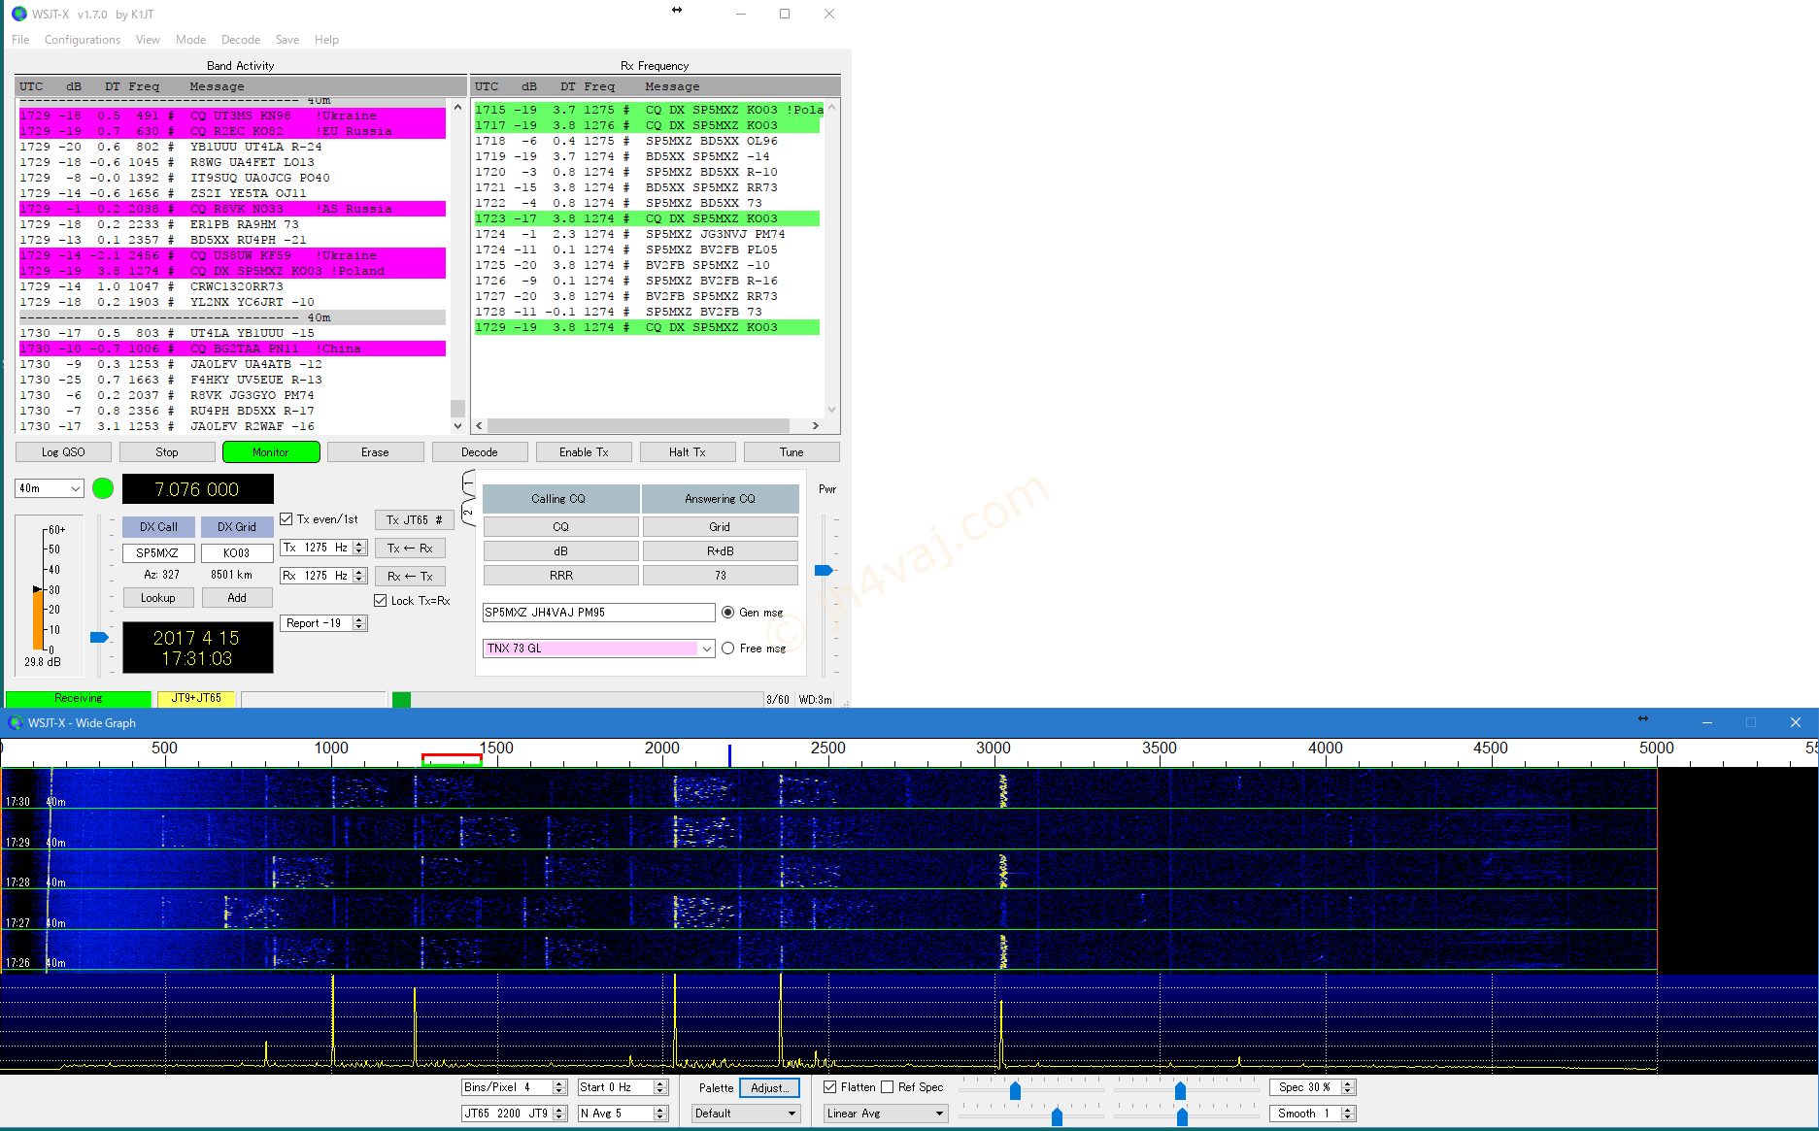Minimize the Wide Graph window
Viewport: 1819px width, 1131px height.
tap(1706, 722)
